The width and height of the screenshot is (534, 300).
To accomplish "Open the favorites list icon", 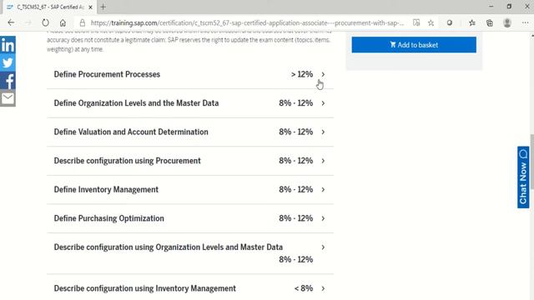I will (471, 22).
